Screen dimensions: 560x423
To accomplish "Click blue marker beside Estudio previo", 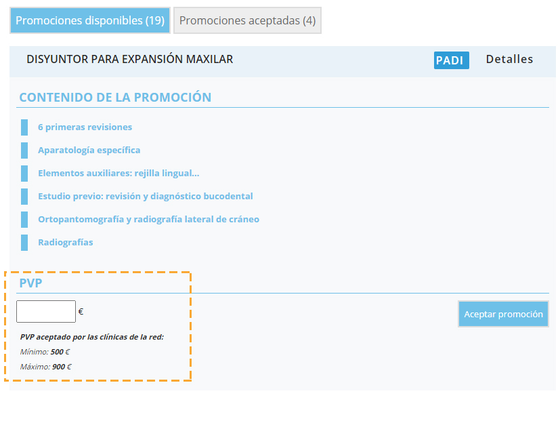I will (24, 197).
